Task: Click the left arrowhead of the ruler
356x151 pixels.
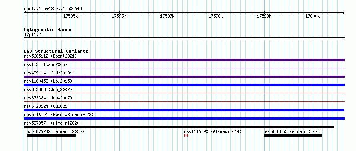Action: [25, 12]
